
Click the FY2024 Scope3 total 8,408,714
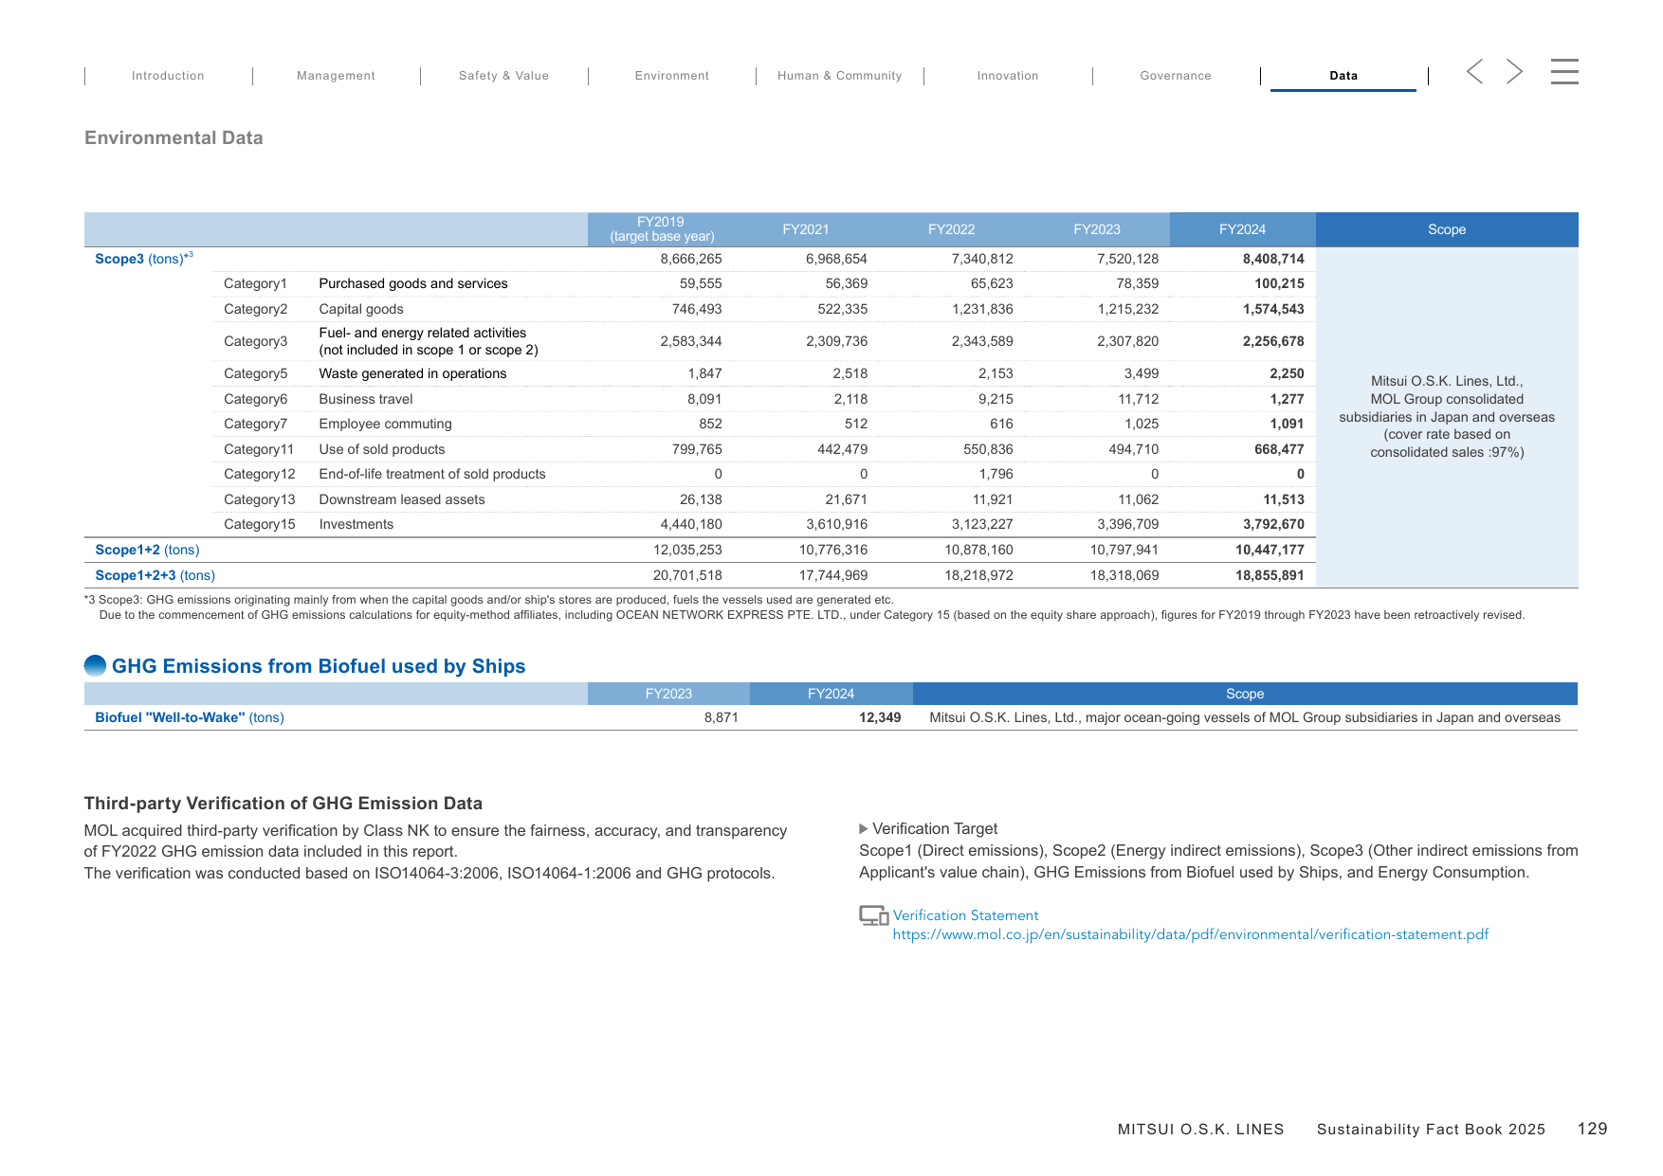click(1273, 259)
